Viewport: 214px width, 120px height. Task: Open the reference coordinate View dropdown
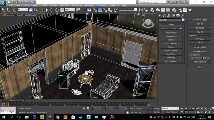pyautogui.click(x=70, y=9)
